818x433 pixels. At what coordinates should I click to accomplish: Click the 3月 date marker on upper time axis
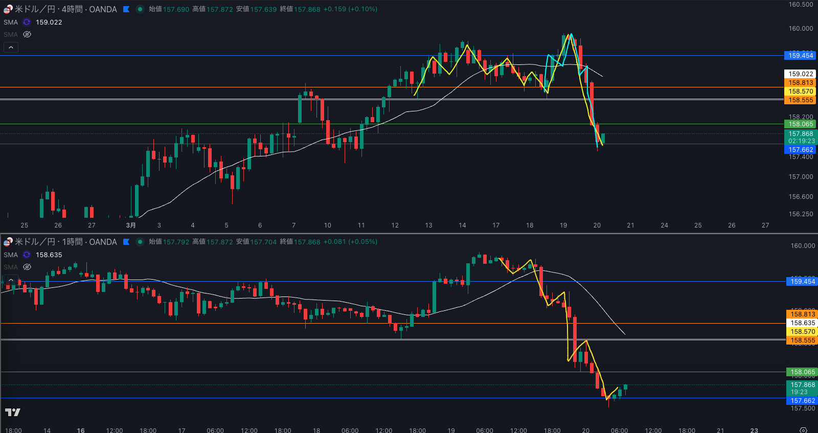(x=131, y=225)
